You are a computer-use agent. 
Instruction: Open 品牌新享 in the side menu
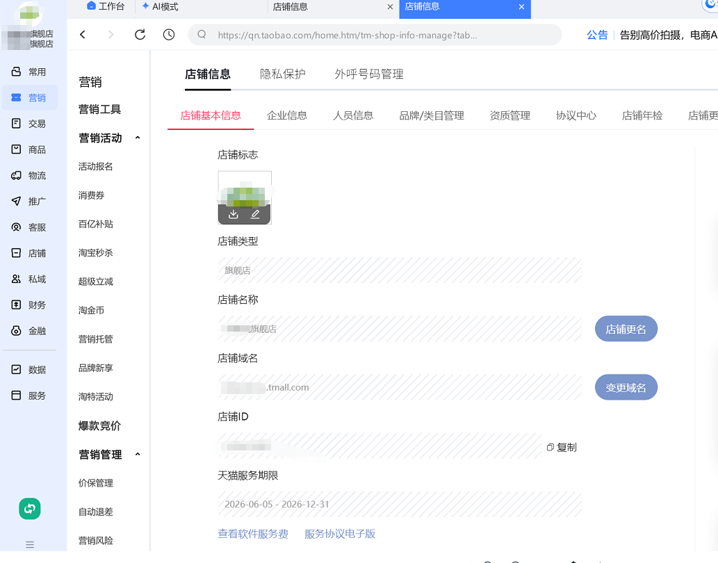tap(95, 368)
